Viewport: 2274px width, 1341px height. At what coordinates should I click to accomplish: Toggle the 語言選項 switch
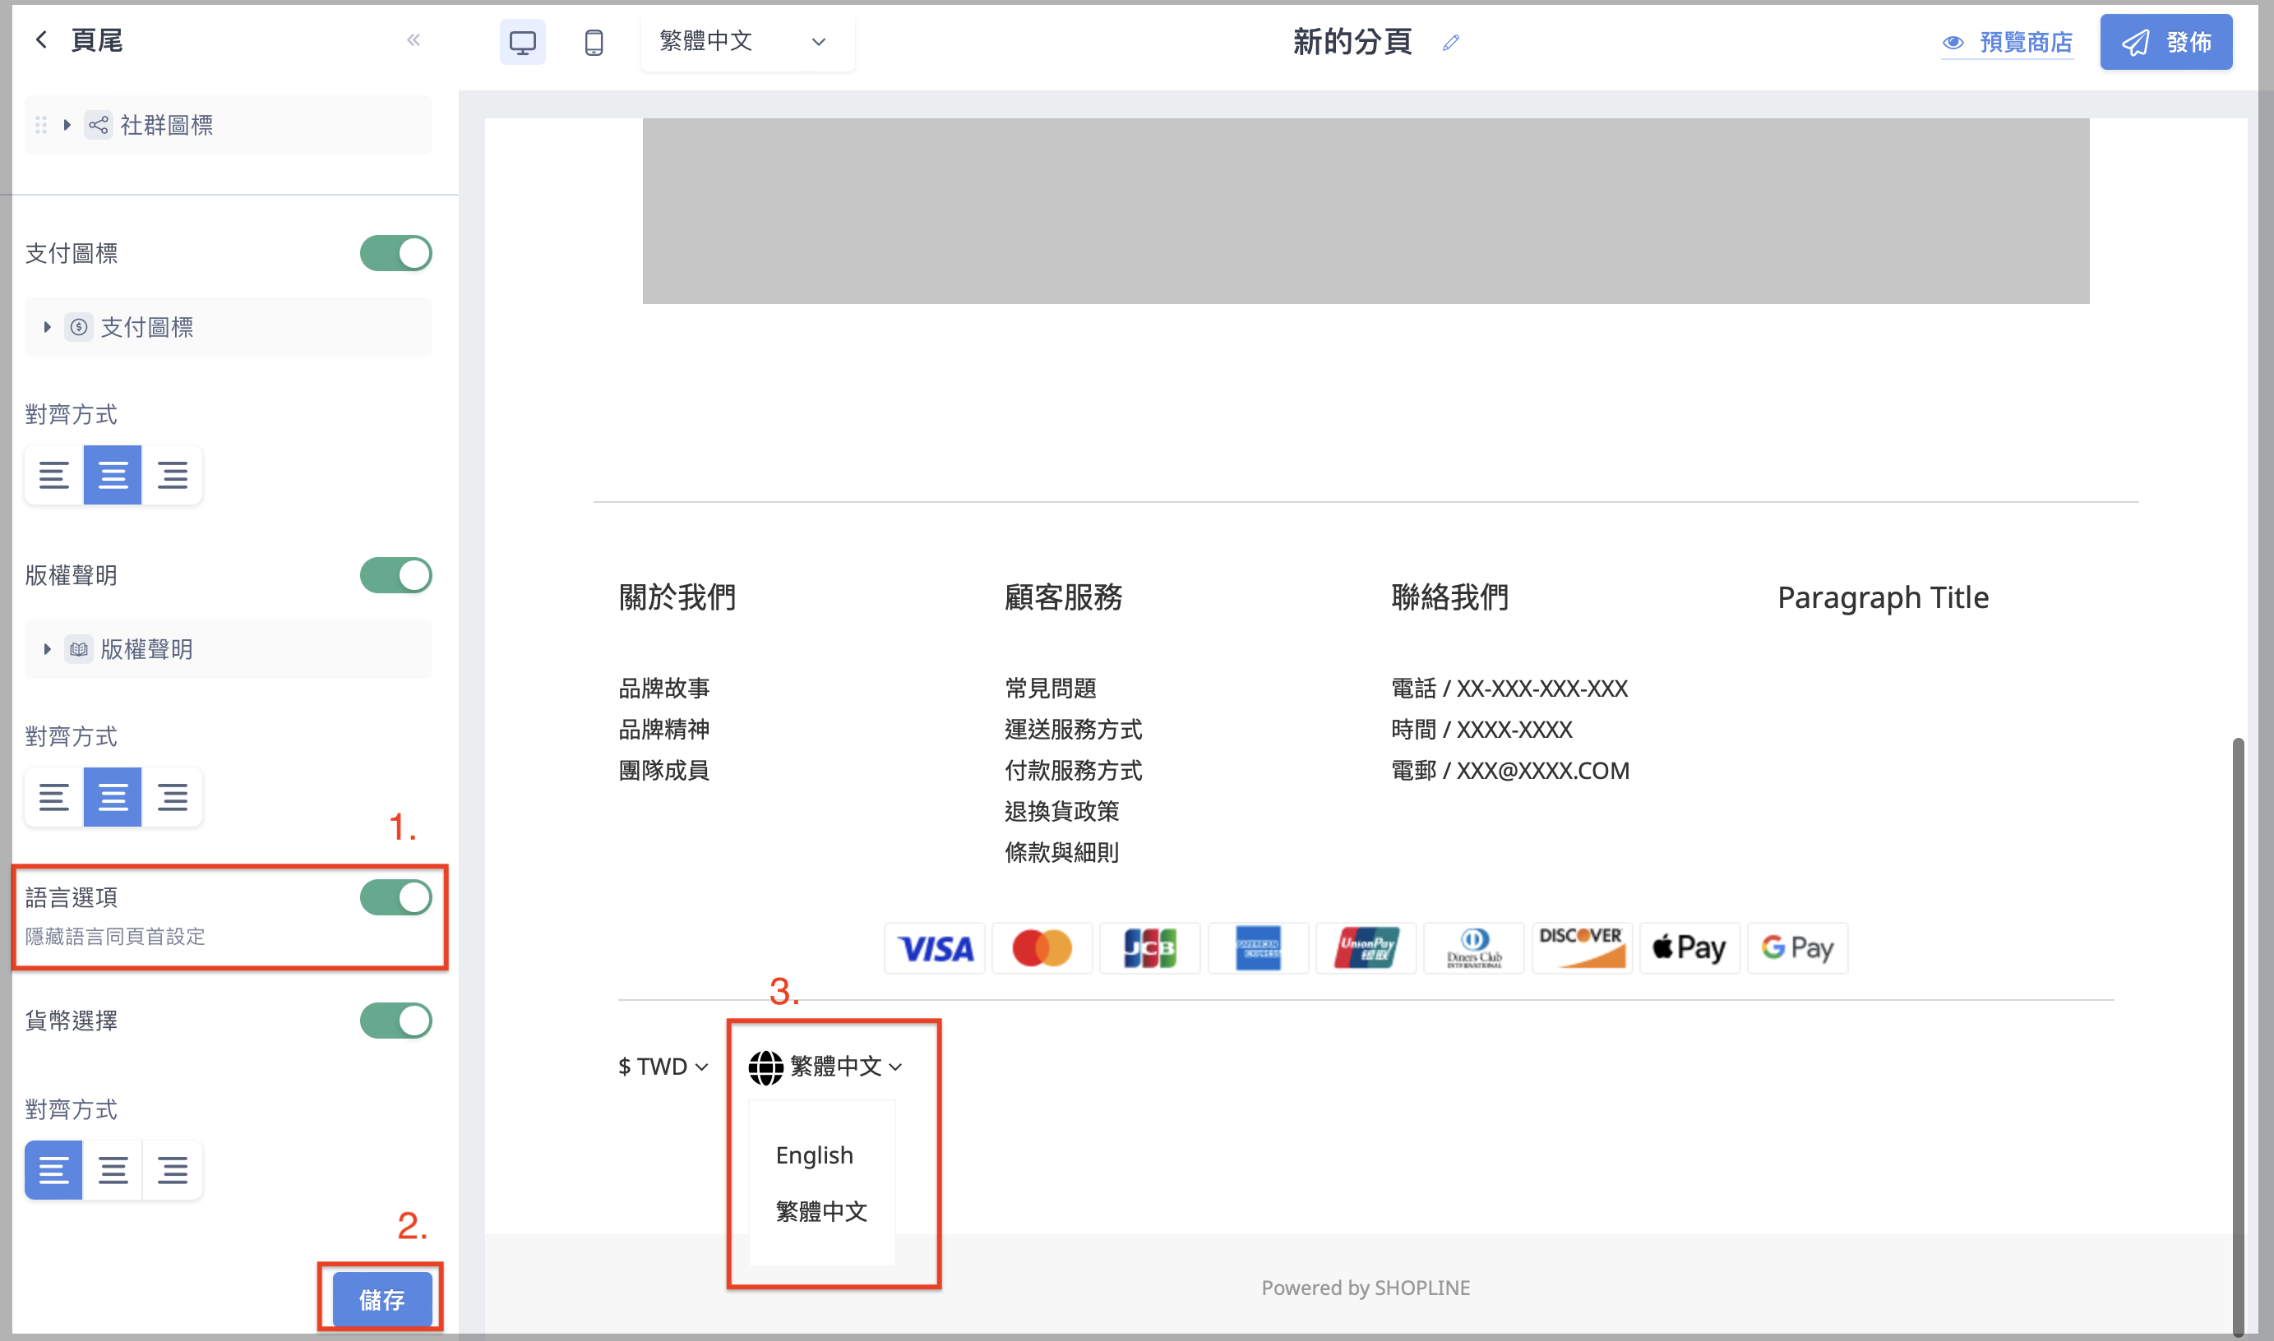[x=396, y=897]
